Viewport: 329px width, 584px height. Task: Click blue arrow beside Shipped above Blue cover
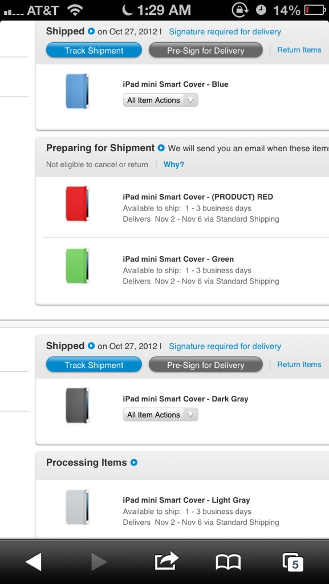(91, 31)
